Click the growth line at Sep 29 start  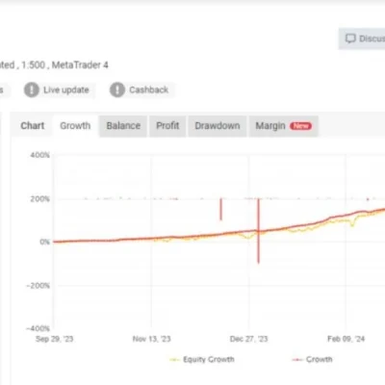coord(55,242)
